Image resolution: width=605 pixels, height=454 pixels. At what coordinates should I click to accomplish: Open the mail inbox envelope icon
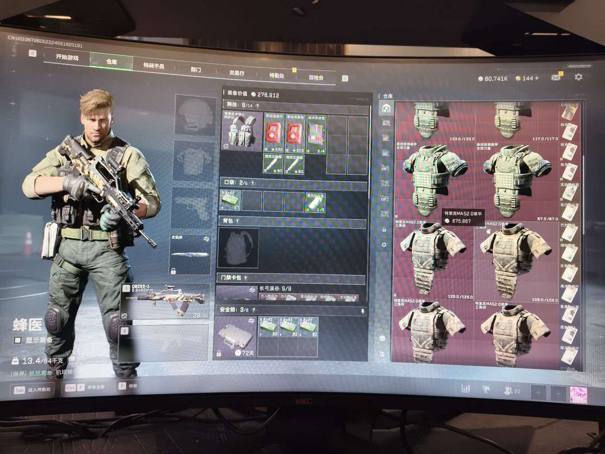tap(556, 77)
